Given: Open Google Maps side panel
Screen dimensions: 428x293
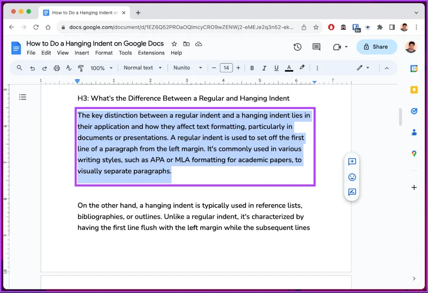Looking at the screenshot, I should (414, 153).
